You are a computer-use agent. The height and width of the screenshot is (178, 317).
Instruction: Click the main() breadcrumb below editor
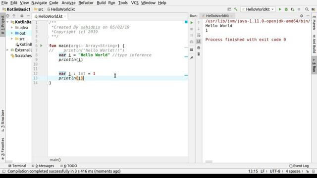(x=55, y=160)
